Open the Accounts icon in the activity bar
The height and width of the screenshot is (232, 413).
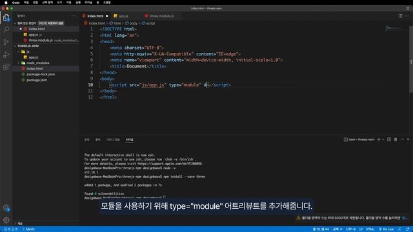click(x=6, y=208)
